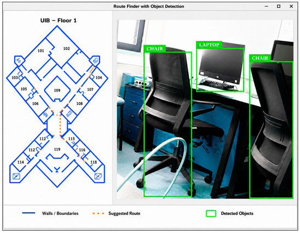Select the LAPTOP detection label
Image resolution: width=300 pixels, height=233 pixels.
(x=209, y=45)
